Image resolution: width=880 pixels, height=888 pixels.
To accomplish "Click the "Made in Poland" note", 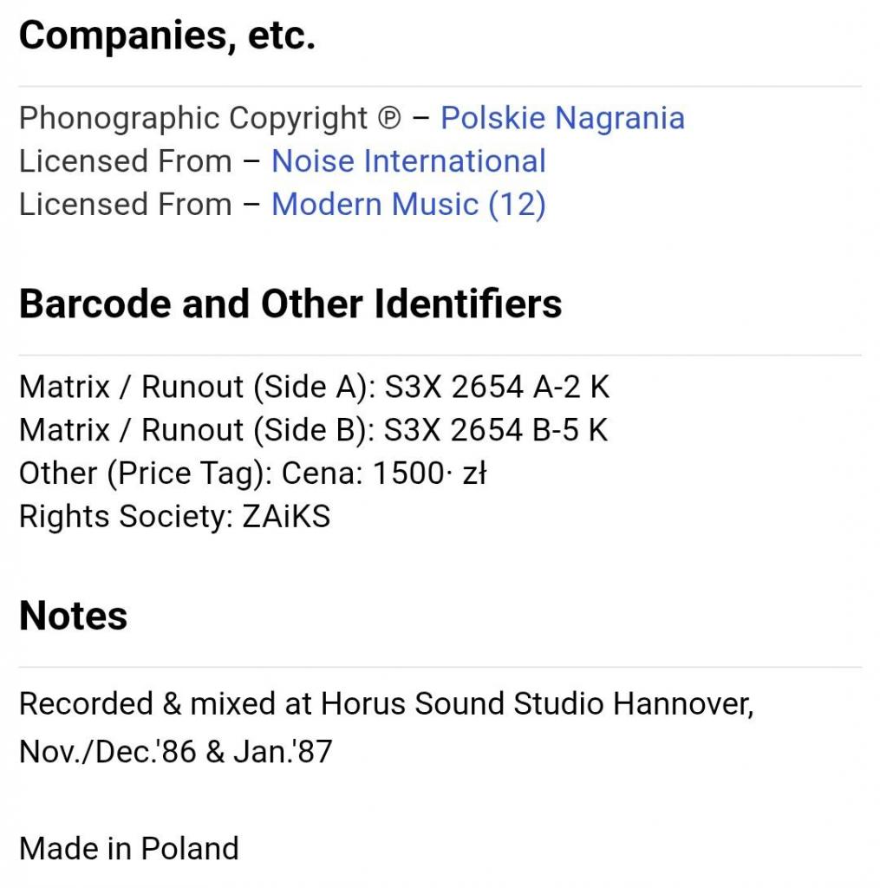I will click(128, 848).
